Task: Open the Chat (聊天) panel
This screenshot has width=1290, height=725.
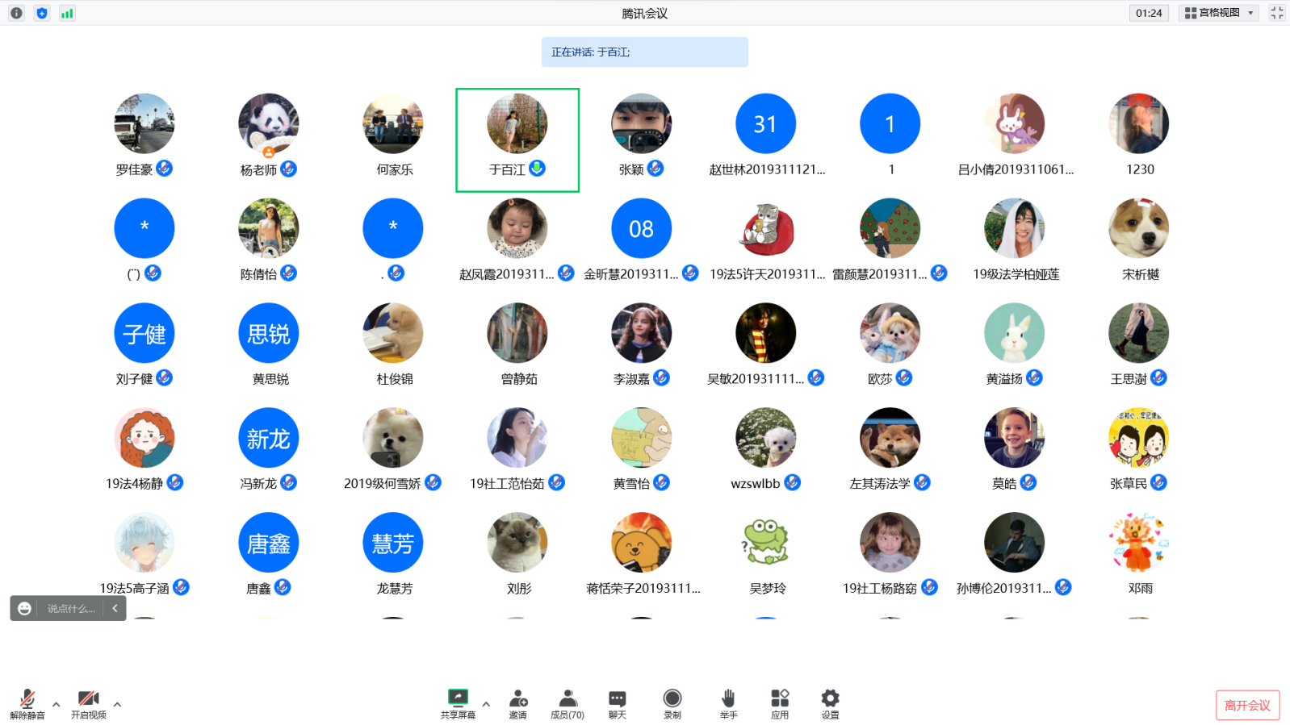Action: 618,703
